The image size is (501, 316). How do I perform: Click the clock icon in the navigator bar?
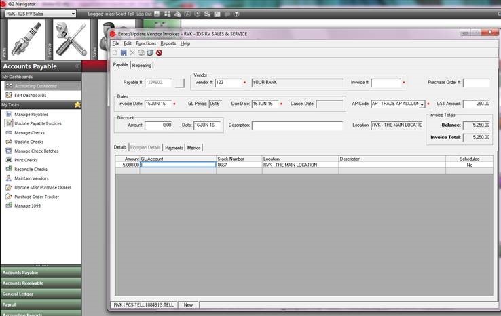tap(197, 14)
